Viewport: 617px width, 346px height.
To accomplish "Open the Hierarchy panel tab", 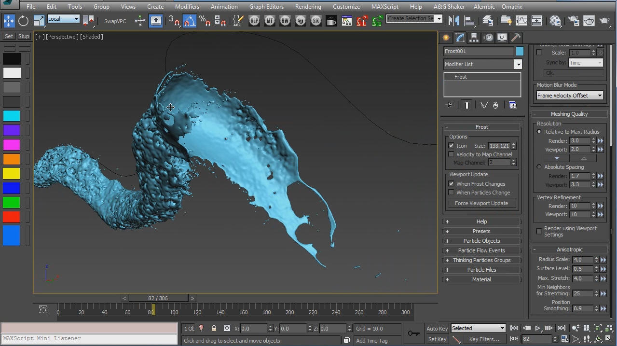I will [x=474, y=38].
